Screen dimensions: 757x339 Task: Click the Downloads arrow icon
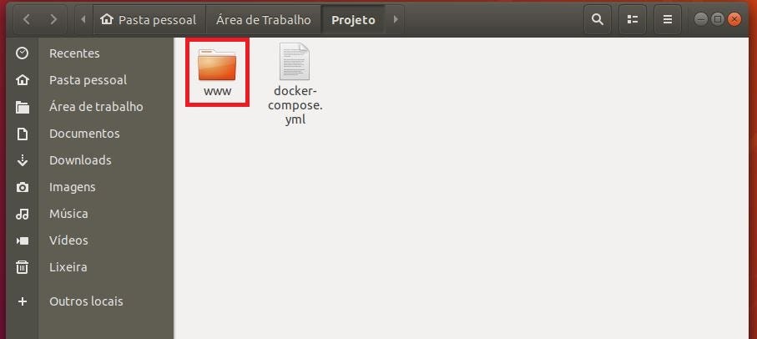click(23, 160)
